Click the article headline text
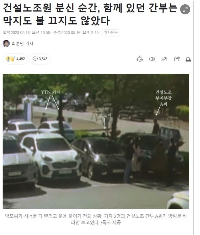 [x=90, y=14]
